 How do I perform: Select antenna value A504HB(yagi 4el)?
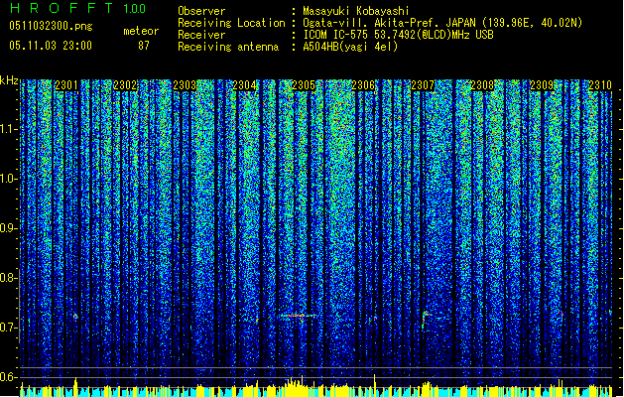[x=350, y=47]
